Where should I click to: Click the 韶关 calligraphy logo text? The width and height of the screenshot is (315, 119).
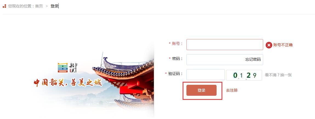click(73, 68)
